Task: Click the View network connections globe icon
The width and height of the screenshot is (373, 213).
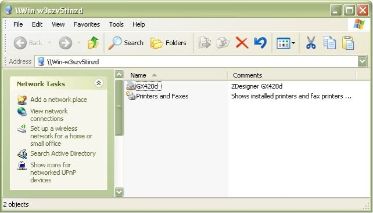Action: point(22,112)
